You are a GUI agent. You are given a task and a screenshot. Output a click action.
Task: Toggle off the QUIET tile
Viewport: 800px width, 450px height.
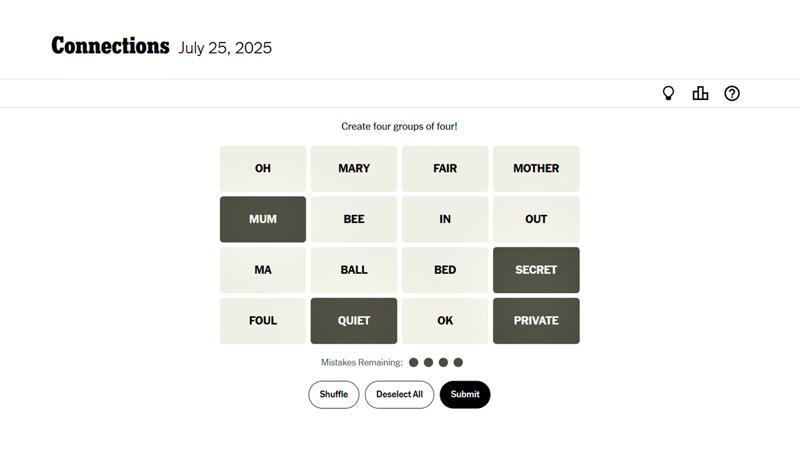pyautogui.click(x=354, y=321)
